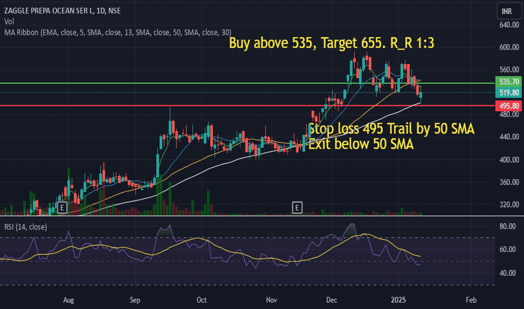The image size is (524, 309).
Task: Click the 560.00 price axis label
Action: [x=509, y=70]
